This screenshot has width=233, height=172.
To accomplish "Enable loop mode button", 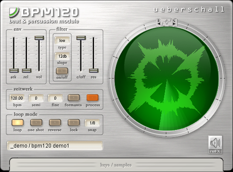I will click(17, 123).
